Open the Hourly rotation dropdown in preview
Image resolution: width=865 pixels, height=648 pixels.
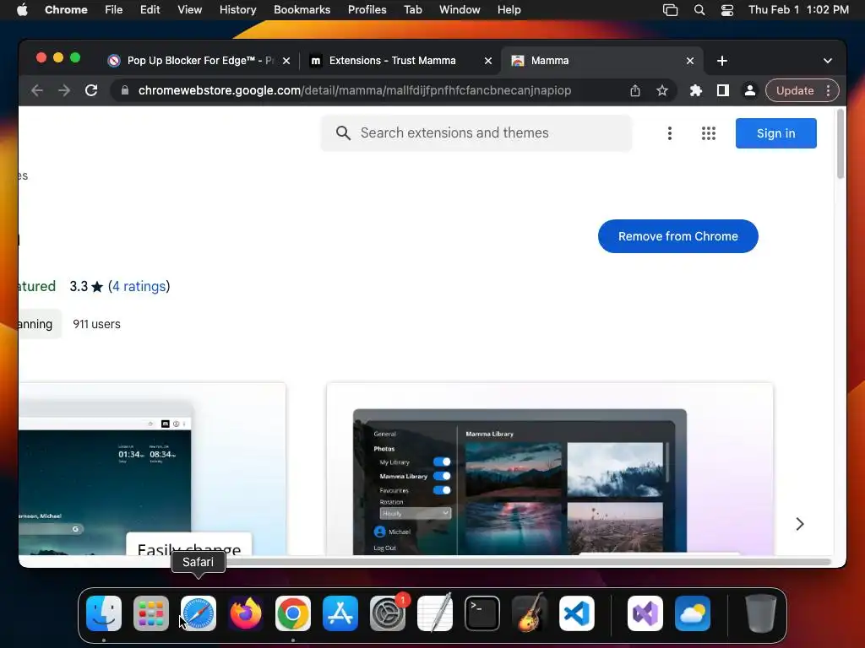pos(415,514)
